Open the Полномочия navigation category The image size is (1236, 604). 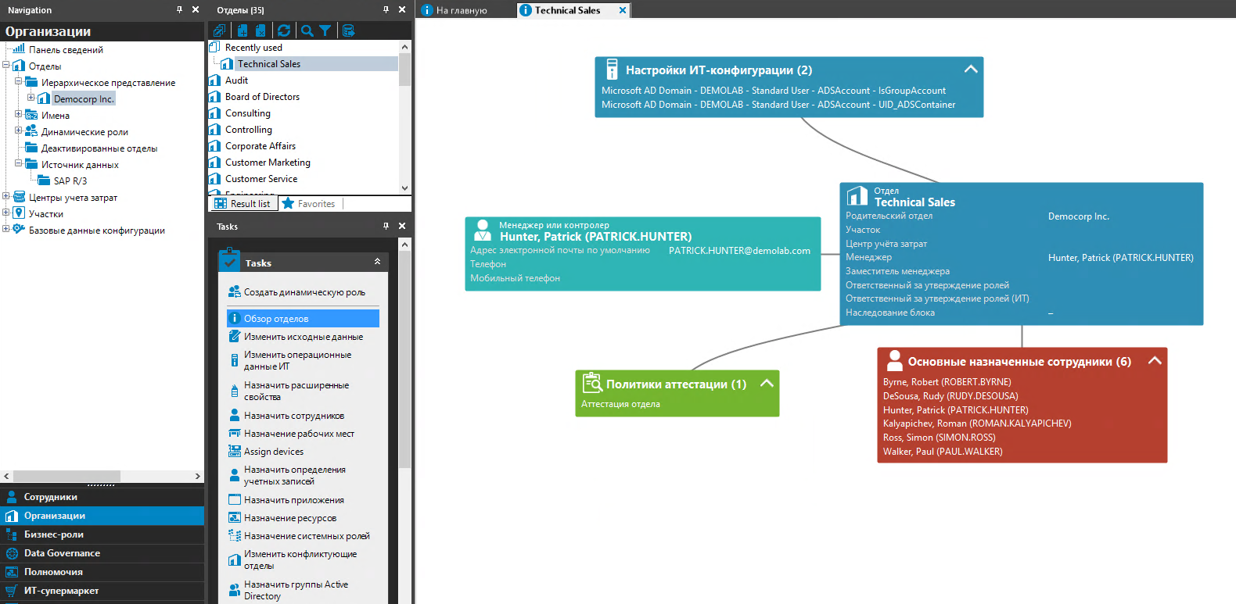coord(102,572)
